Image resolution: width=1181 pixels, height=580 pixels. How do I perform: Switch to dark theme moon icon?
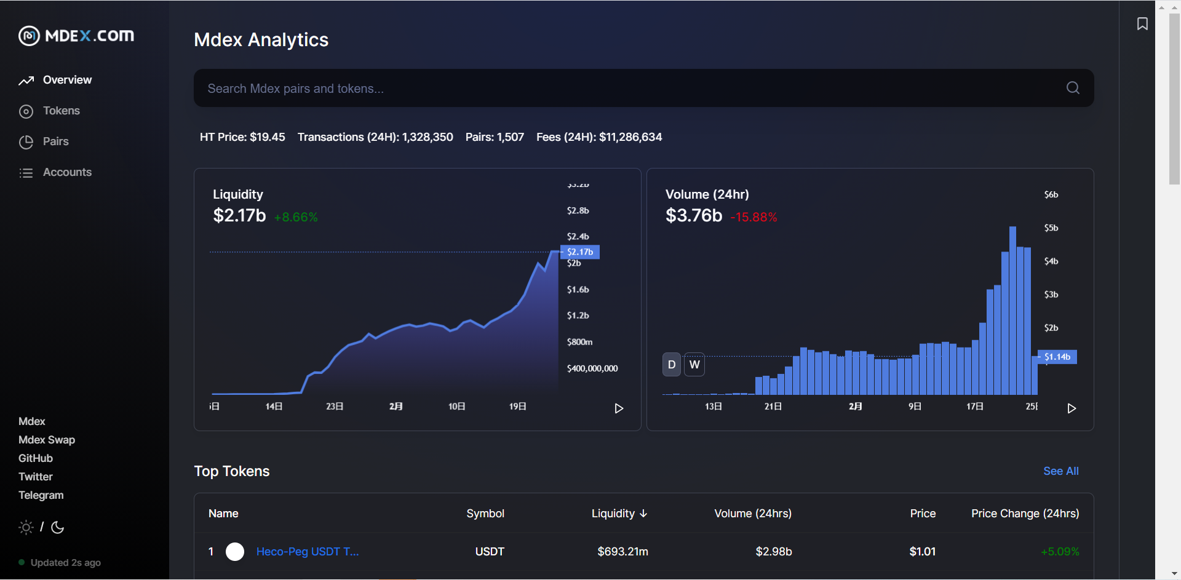58,527
